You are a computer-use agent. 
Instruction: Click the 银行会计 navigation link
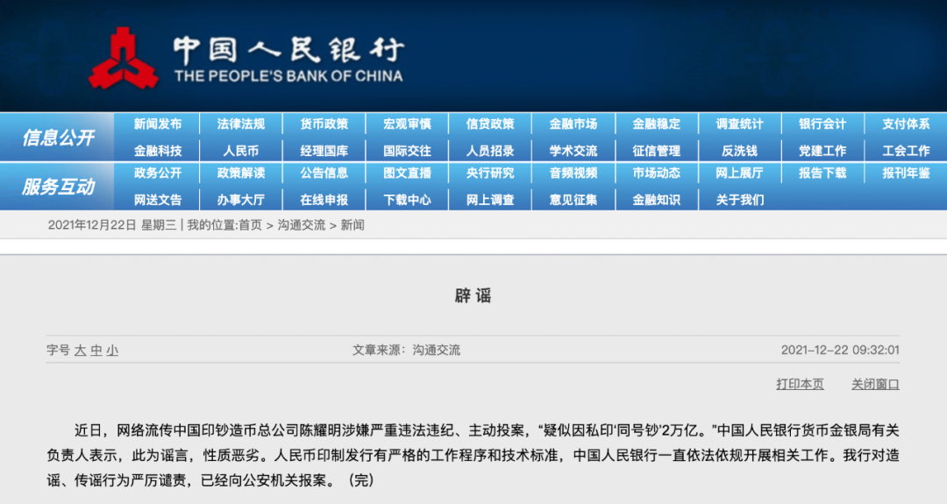coord(822,124)
